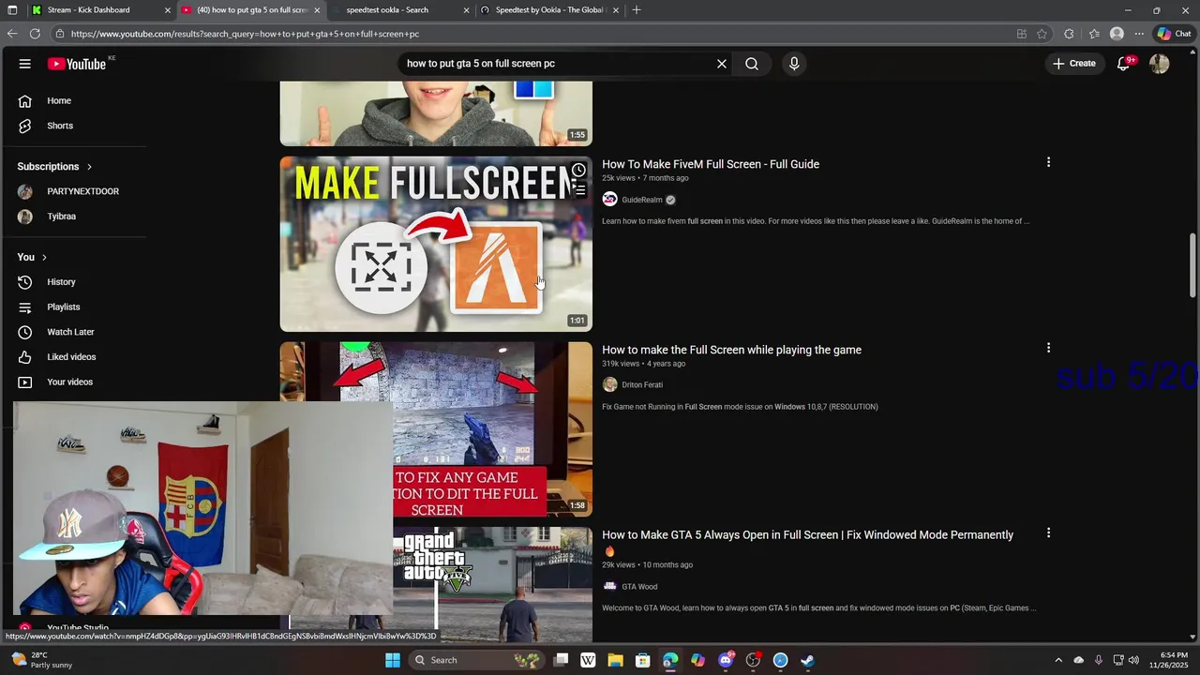The image size is (1200, 675).
Task: Open Steam from the taskbar
Action: [808, 660]
